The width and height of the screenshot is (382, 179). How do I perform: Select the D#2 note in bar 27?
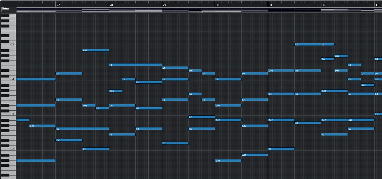click(x=69, y=140)
